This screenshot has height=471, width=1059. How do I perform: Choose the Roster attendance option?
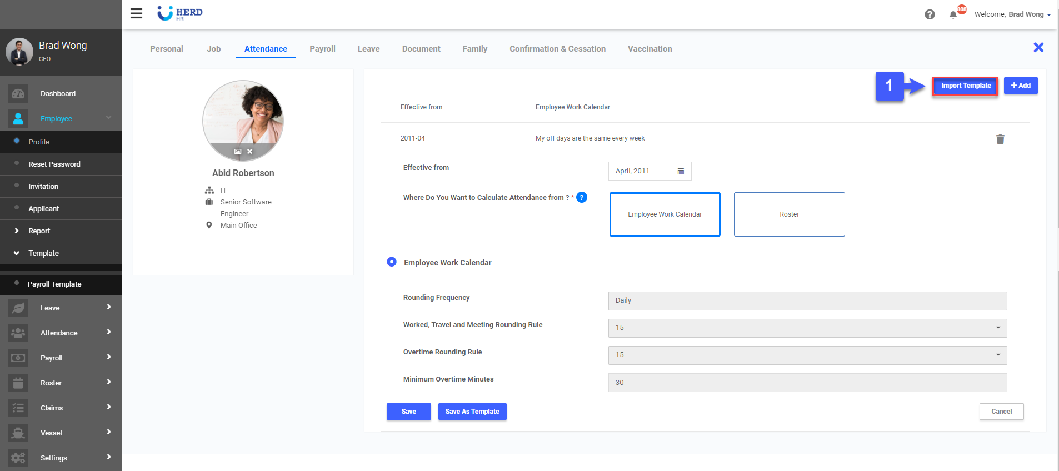point(789,214)
